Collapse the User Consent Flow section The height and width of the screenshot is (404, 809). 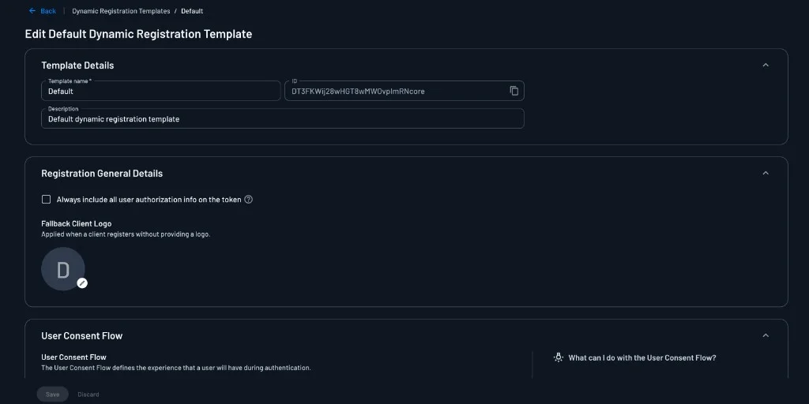tap(766, 335)
